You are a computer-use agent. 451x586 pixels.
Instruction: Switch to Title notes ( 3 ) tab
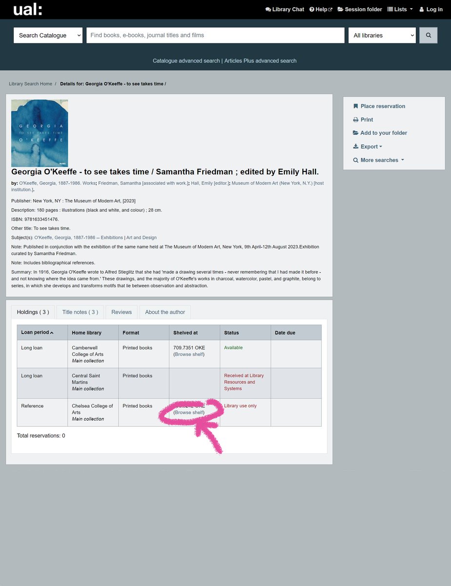(x=80, y=312)
